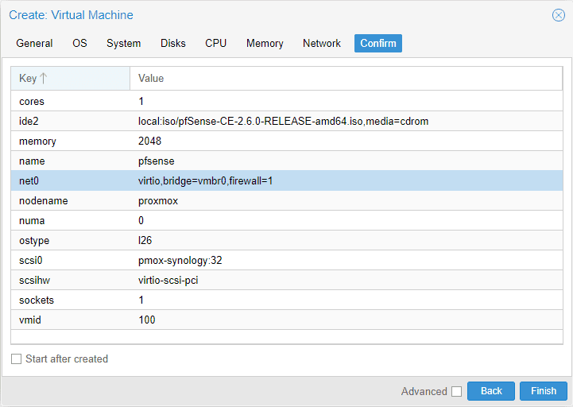Sort by the Key column header
Image resolution: width=573 pixels, height=407 pixels.
(70, 78)
